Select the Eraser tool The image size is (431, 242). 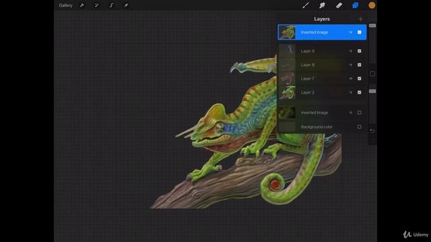[x=339, y=5]
